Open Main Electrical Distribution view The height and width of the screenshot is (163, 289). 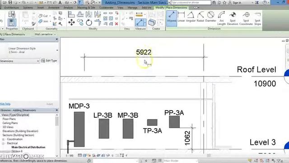28,147
